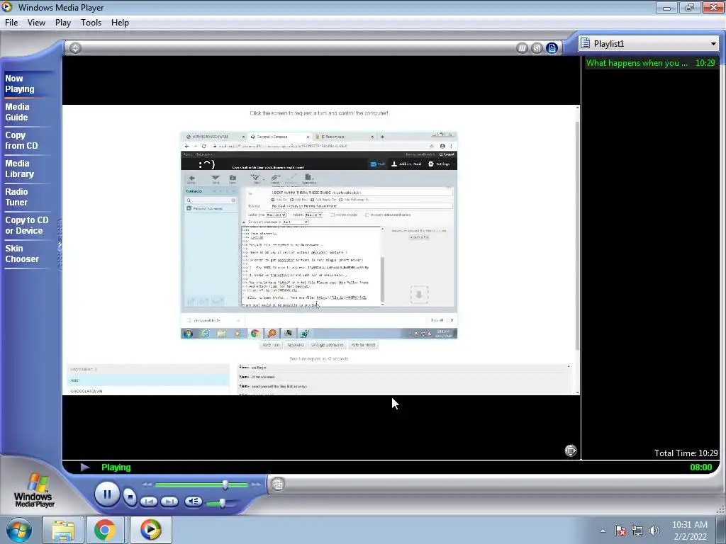The image size is (726, 544).
Task: Click the elapsed time 08:00 readout
Action: coord(701,467)
